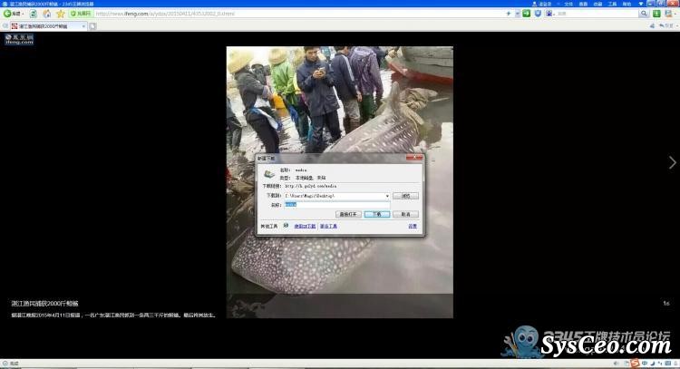Click the 取消 cancel button in the dialog
The image size is (680, 369).
(407, 214)
